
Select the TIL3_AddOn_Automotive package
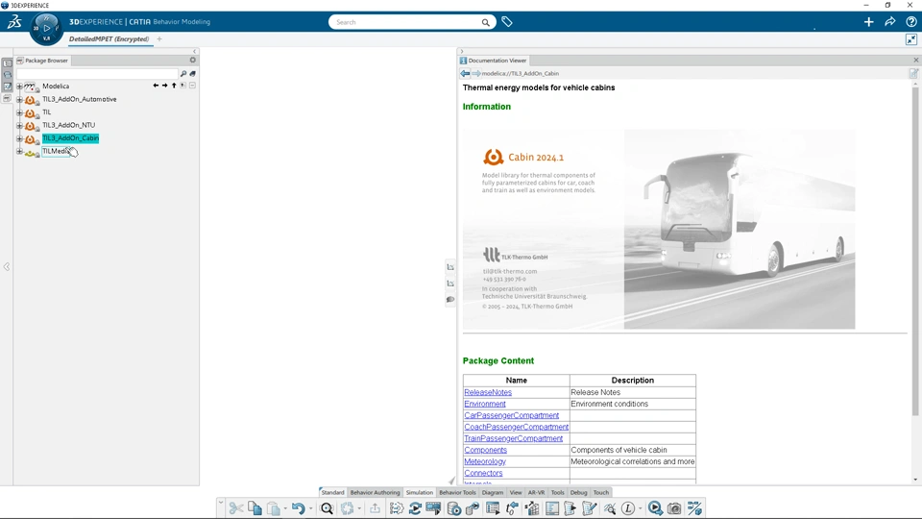coord(80,99)
